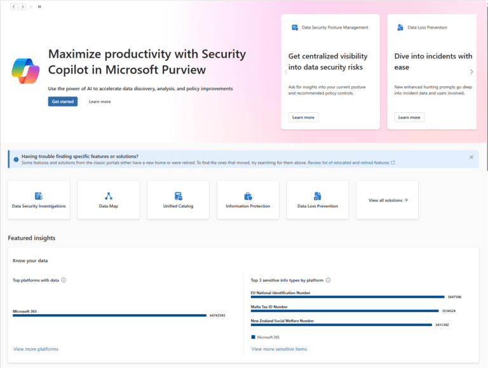
Task: Click Data Security Posture Management icon
Action: click(294, 28)
